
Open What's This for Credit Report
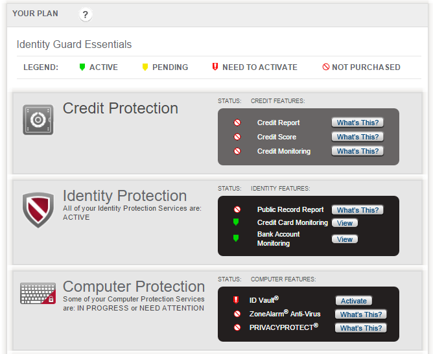pyautogui.click(x=357, y=123)
